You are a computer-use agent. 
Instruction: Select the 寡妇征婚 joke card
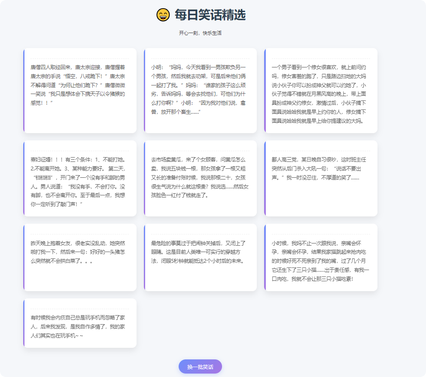80,179
